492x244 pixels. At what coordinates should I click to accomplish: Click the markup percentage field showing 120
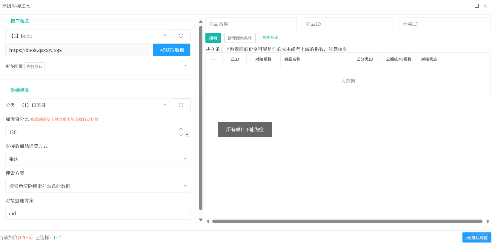tap(91, 132)
